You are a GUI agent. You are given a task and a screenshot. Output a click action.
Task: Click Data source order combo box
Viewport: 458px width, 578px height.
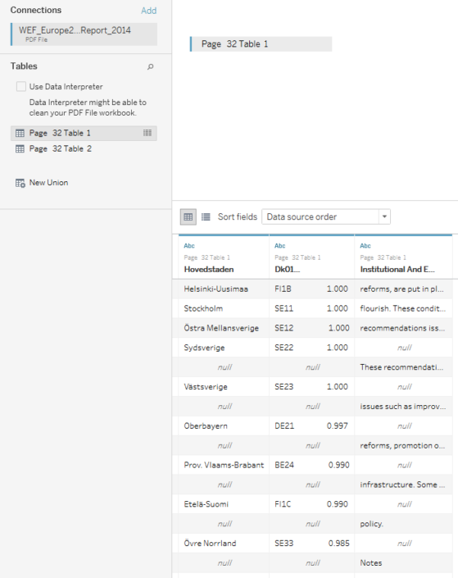point(326,216)
